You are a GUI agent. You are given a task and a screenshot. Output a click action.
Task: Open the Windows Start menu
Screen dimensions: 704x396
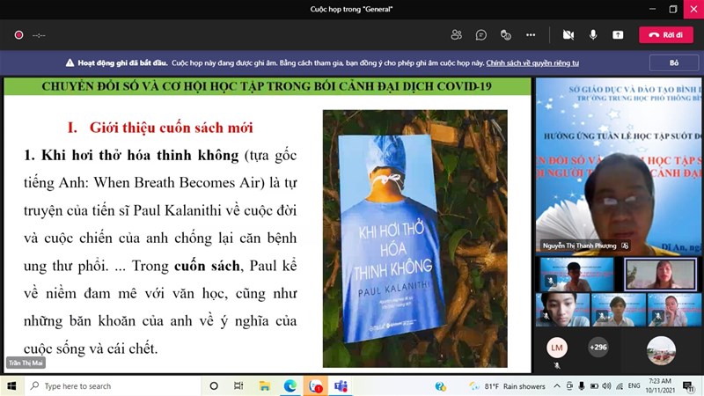coord(11,385)
